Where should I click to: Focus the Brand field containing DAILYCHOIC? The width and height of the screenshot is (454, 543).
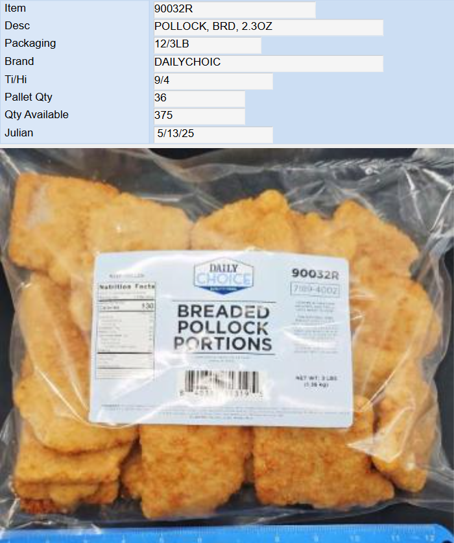click(269, 63)
